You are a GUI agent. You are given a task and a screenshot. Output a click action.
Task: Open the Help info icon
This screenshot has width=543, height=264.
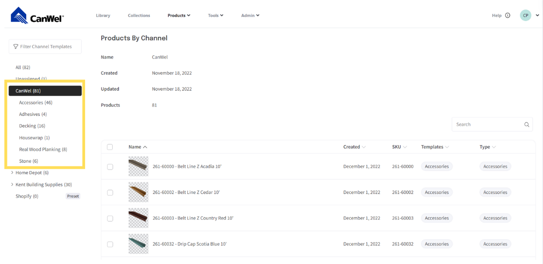tap(507, 15)
